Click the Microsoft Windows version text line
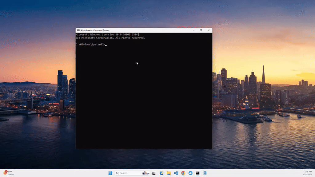This screenshot has width=315, height=177. coord(107,34)
